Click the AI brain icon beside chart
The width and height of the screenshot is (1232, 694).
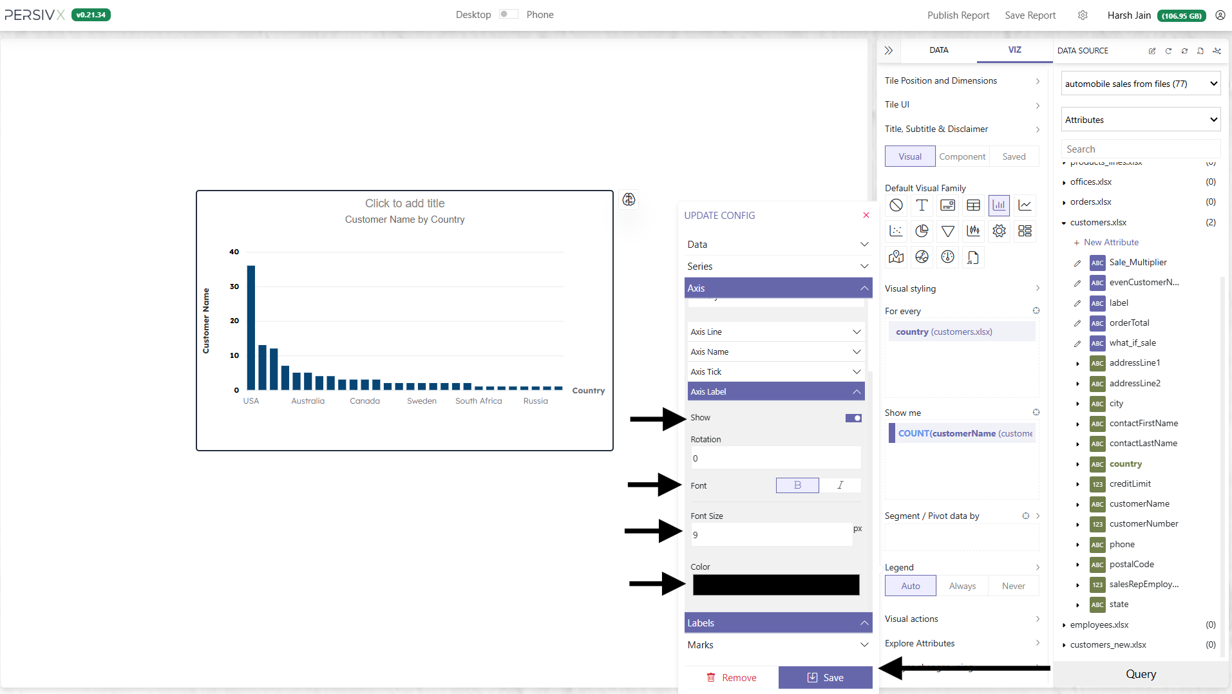tap(629, 200)
